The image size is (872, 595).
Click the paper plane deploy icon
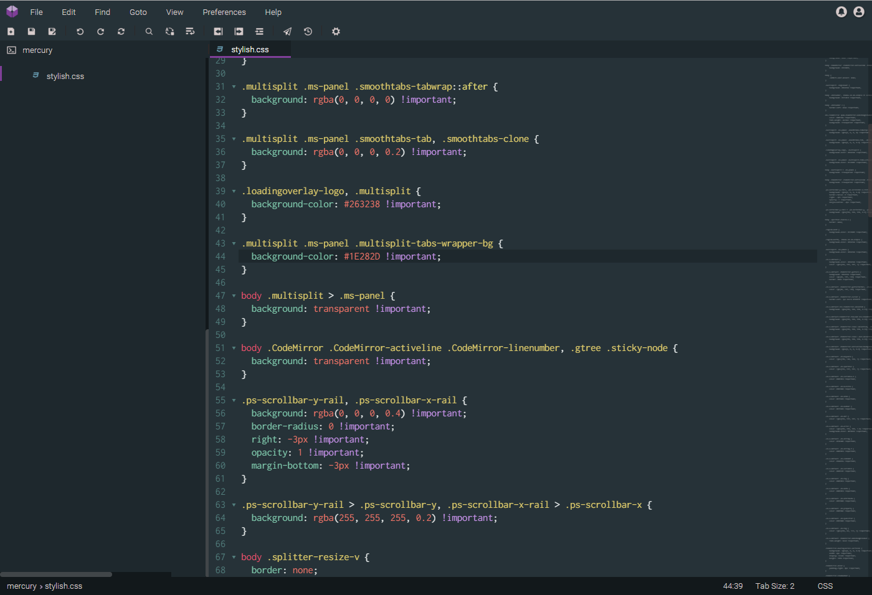(287, 31)
